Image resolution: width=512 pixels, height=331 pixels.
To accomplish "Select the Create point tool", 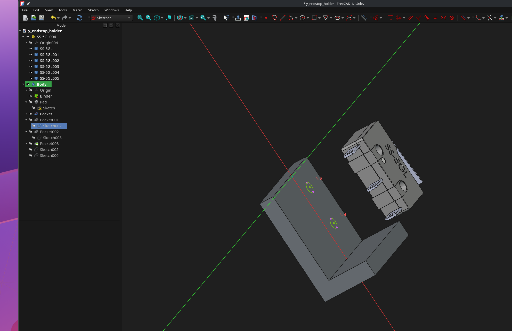I will [x=266, y=18].
